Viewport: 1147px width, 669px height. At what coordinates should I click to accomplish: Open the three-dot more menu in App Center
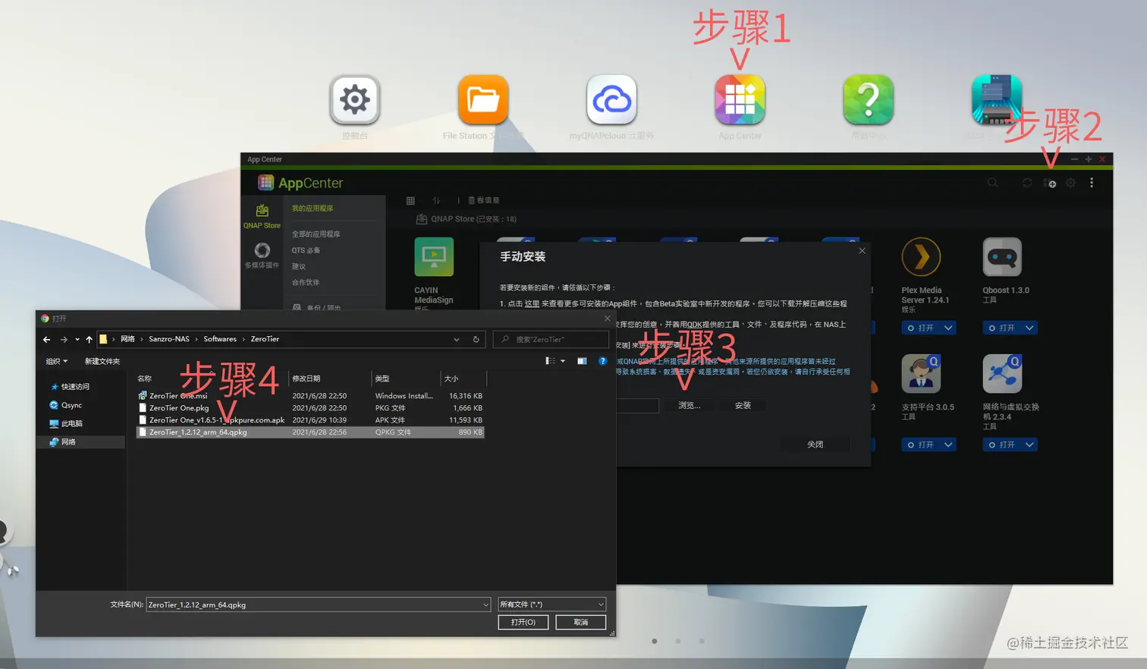click(1091, 183)
